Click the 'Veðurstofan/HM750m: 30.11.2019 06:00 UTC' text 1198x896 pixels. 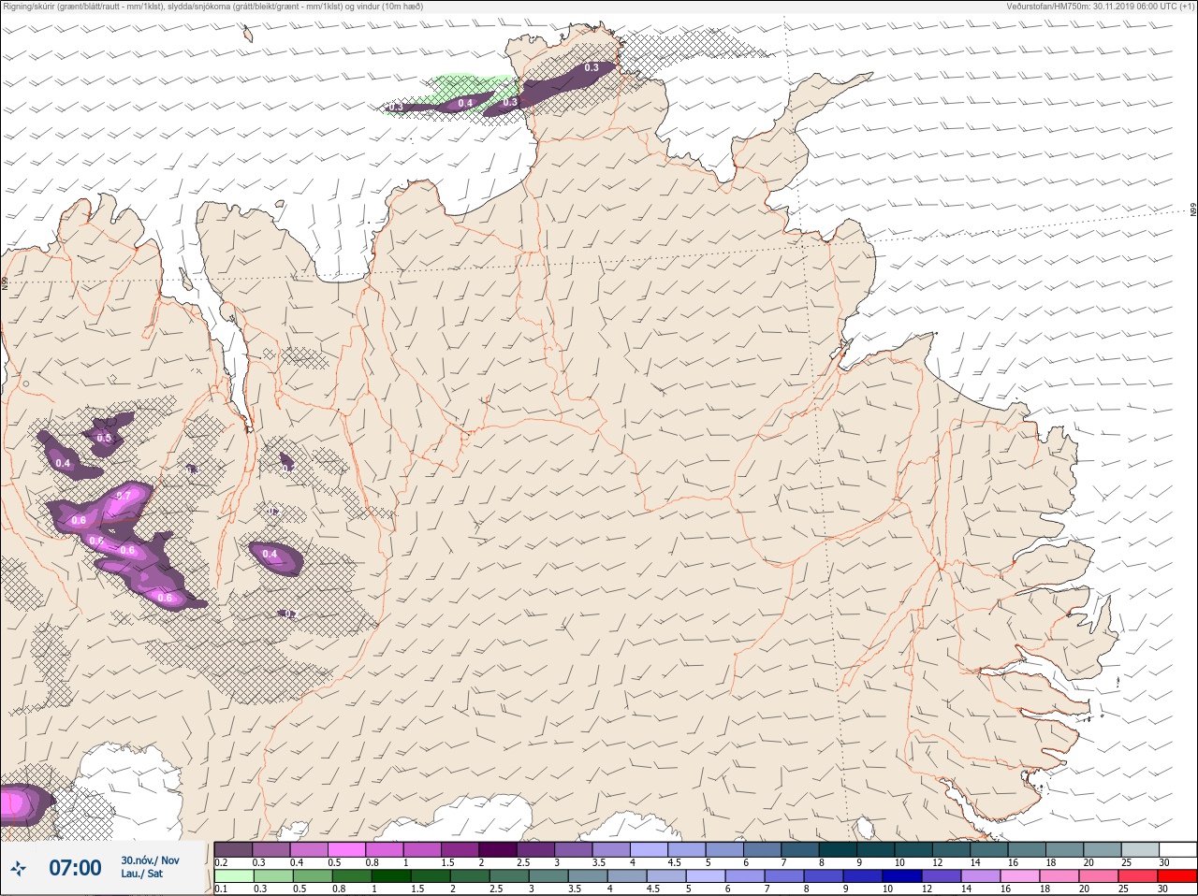click(x=1100, y=7)
